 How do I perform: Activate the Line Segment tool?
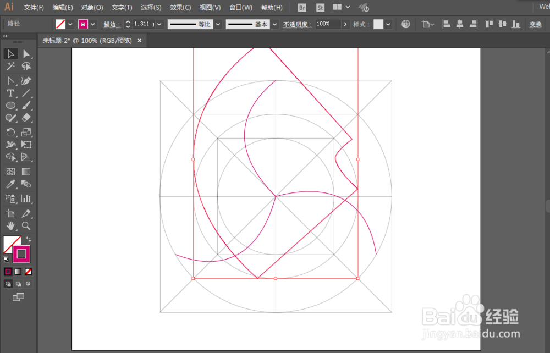tap(26, 93)
